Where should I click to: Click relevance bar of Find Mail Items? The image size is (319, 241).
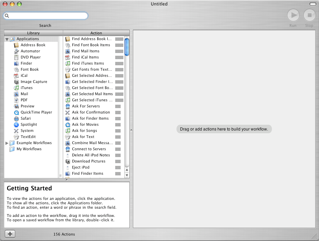pos(119,51)
